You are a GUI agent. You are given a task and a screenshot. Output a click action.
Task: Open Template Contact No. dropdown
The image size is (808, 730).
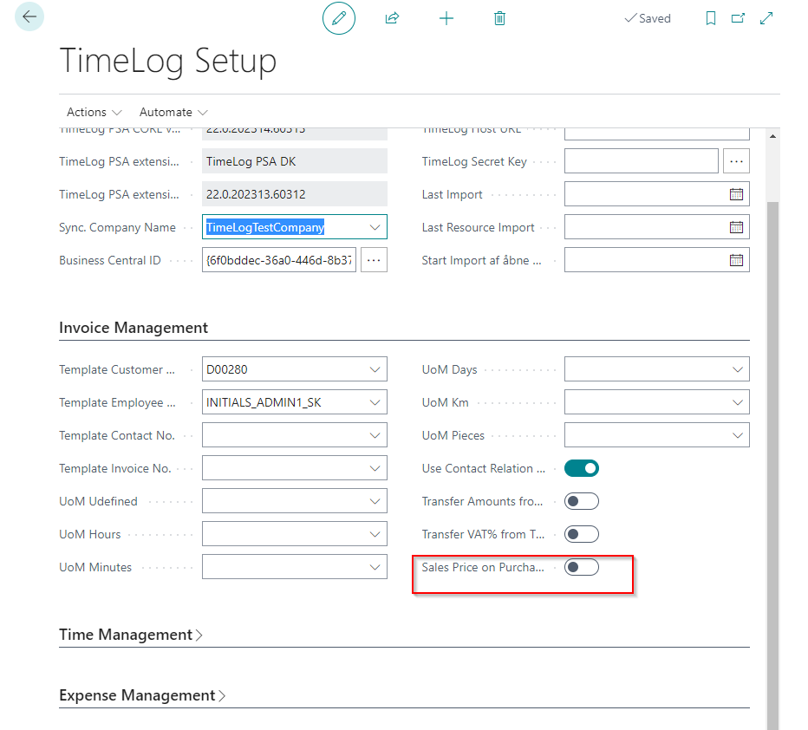point(375,435)
